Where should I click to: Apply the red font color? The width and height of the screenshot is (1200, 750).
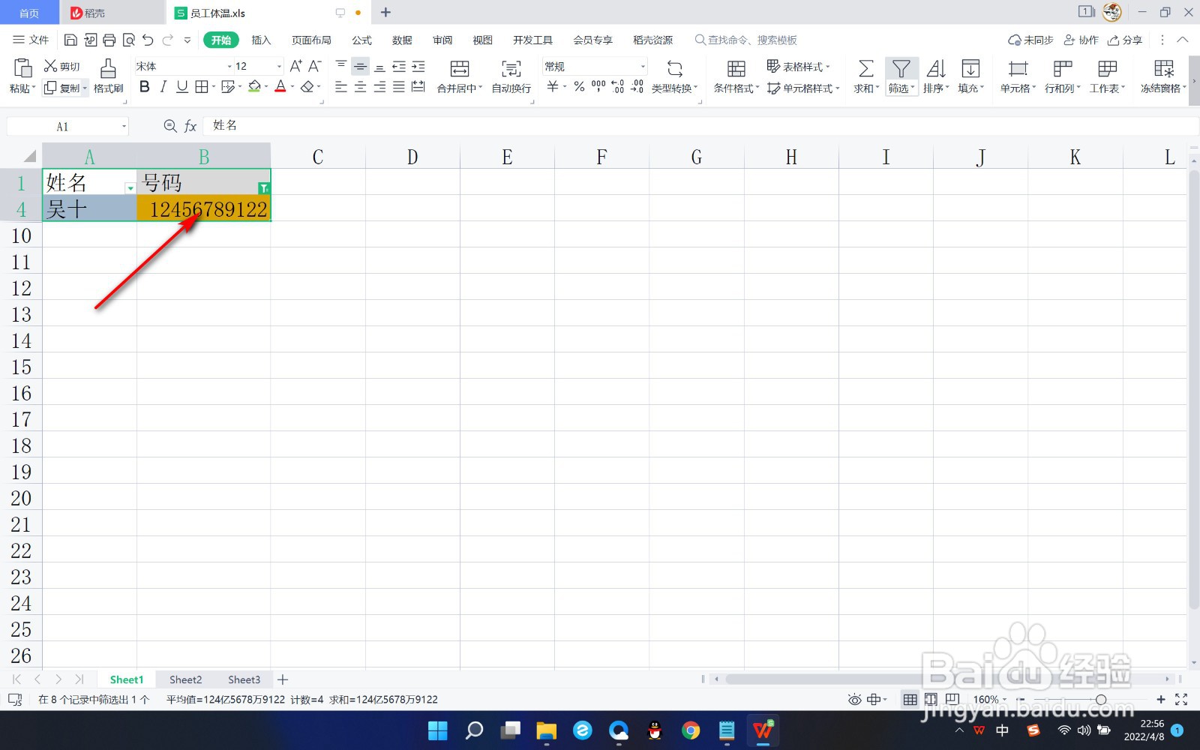coord(280,87)
